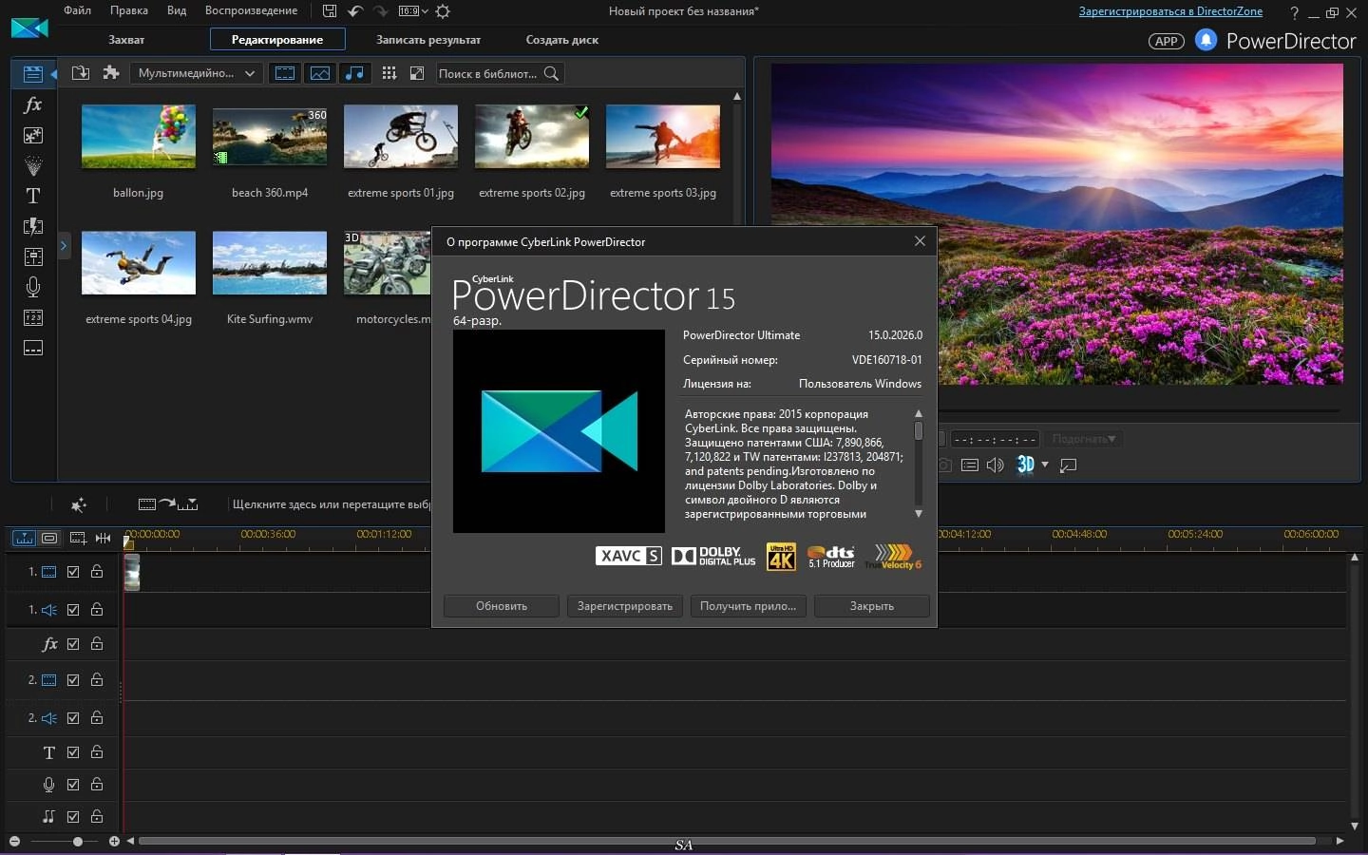This screenshot has height=855, width=1368.
Task: Toggle video track 2 enable checkbox
Action: (73, 680)
